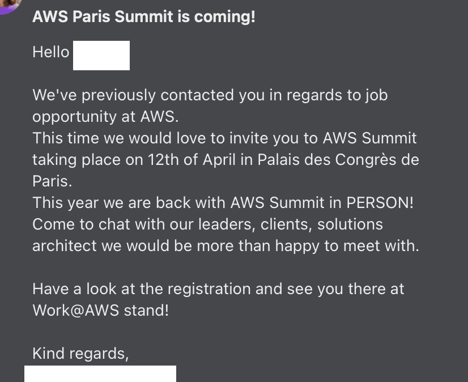Click the 'Kind regards,' closing
This screenshot has height=382, width=468.
pos(80,354)
